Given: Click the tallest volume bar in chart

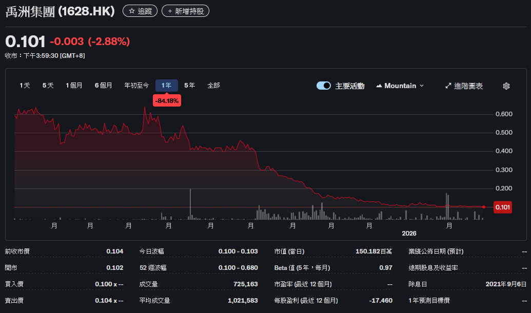Looking at the screenshot, I should (x=190, y=204).
